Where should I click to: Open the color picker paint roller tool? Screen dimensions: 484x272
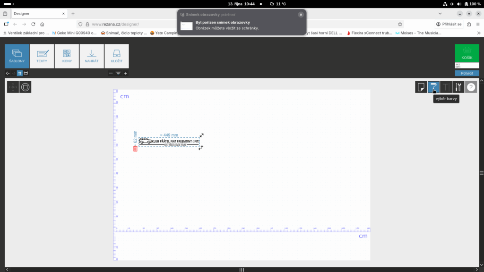433,87
